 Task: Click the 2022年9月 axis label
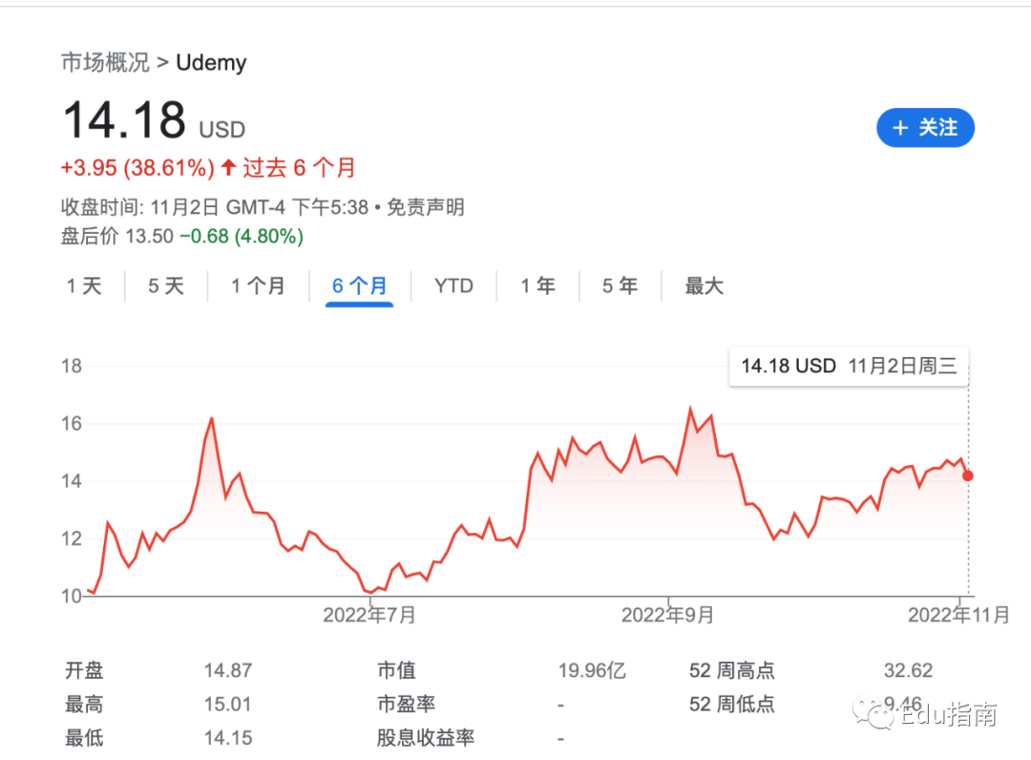coord(667,616)
